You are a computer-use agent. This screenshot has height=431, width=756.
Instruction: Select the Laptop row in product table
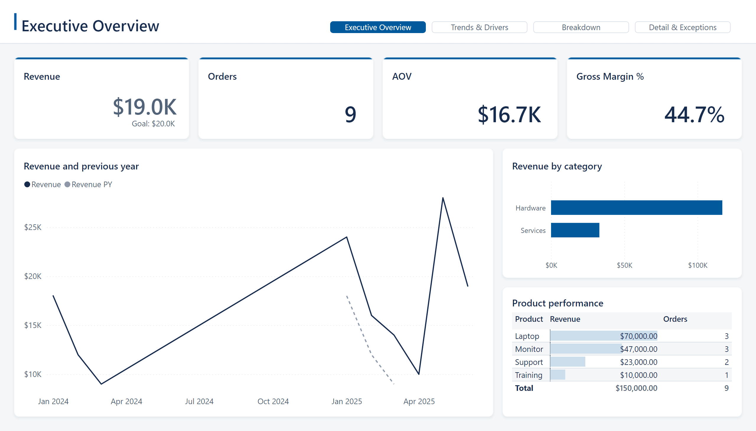[x=622, y=336]
